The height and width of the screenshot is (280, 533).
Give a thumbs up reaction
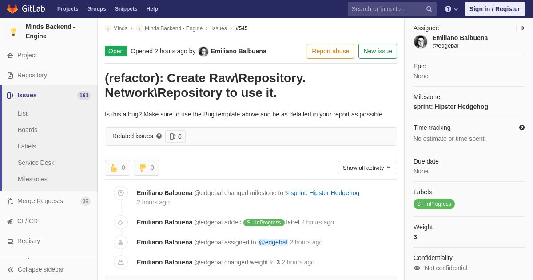coord(117,168)
